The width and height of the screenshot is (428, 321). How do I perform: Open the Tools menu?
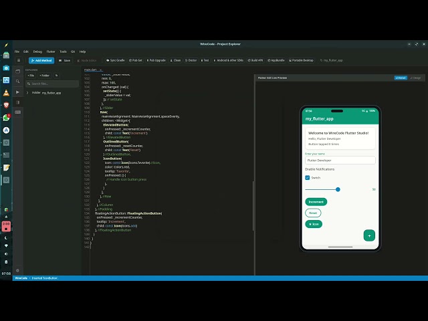coord(63,51)
